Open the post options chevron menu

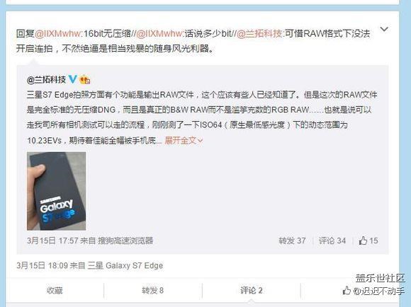point(384,29)
